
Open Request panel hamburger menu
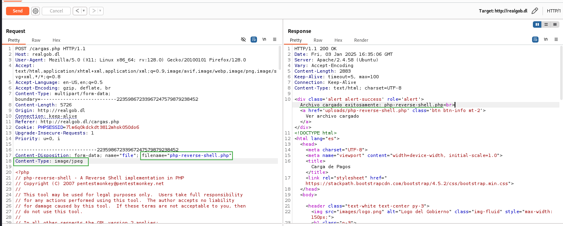point(275,39)
